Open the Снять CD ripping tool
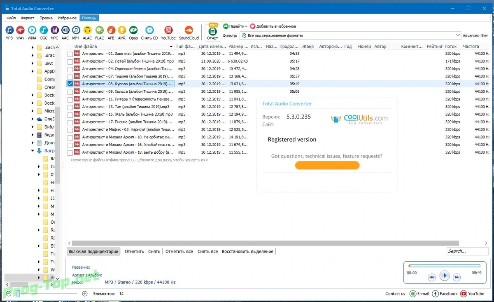 pos(149,30)
